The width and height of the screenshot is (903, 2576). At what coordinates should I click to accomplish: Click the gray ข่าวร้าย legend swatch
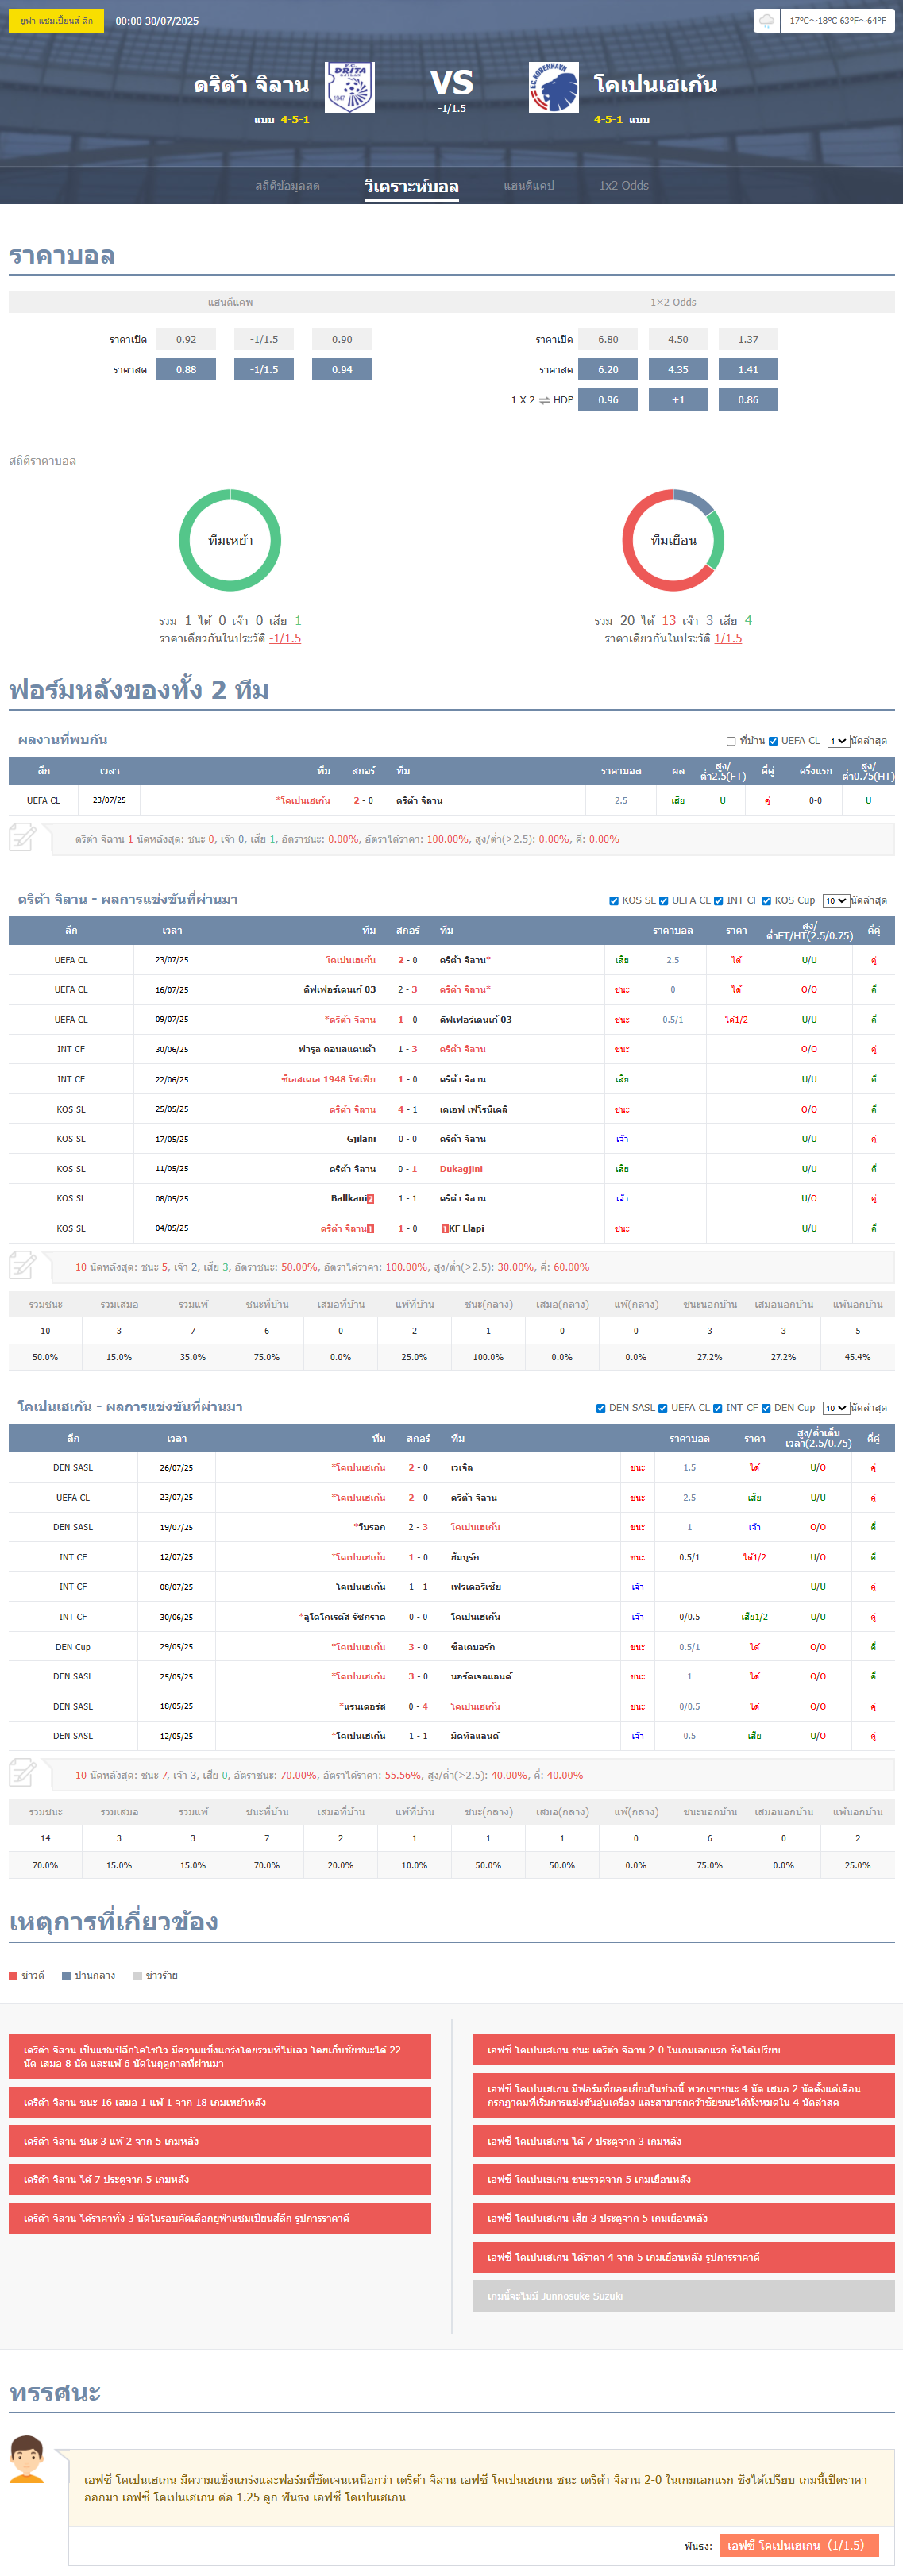(x=138, y=1976)
